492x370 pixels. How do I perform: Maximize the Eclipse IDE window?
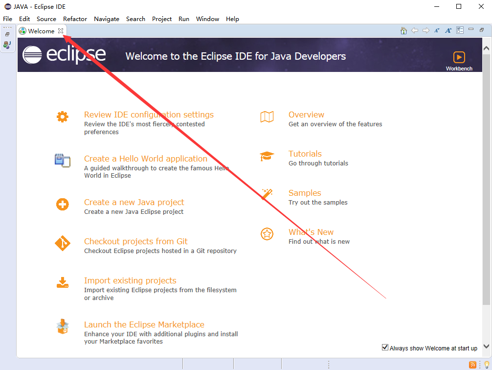point(459,6)
